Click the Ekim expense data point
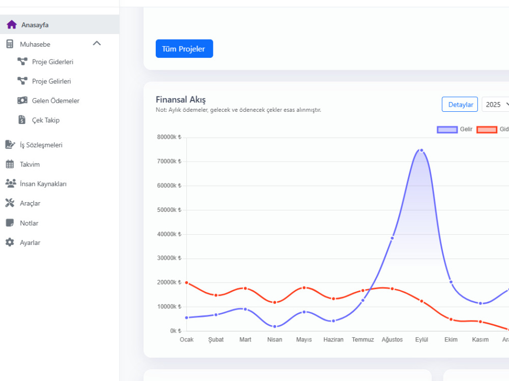 pos(451,320)
